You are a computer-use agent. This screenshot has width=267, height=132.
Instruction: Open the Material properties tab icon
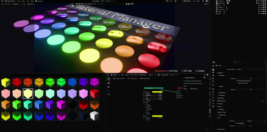coord(213,106)
